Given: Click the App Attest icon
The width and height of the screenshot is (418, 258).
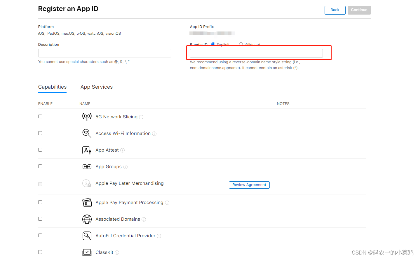Looking at the screenshot, I should [87, 150].
